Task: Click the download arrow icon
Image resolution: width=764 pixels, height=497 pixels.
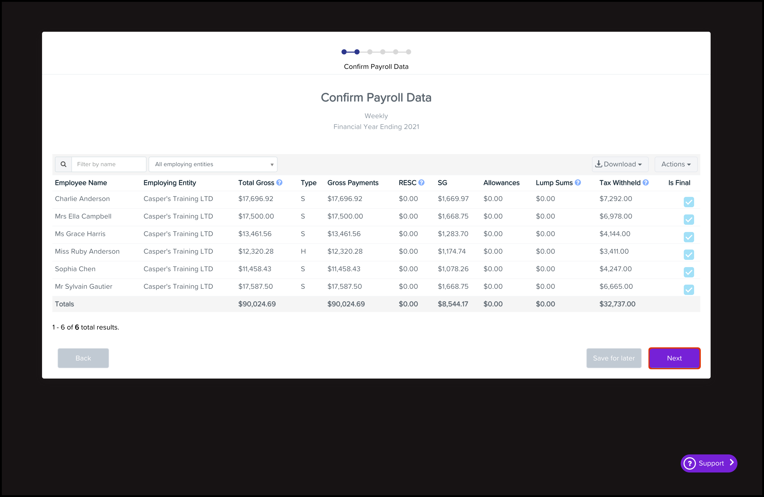Action: (598, 164)
